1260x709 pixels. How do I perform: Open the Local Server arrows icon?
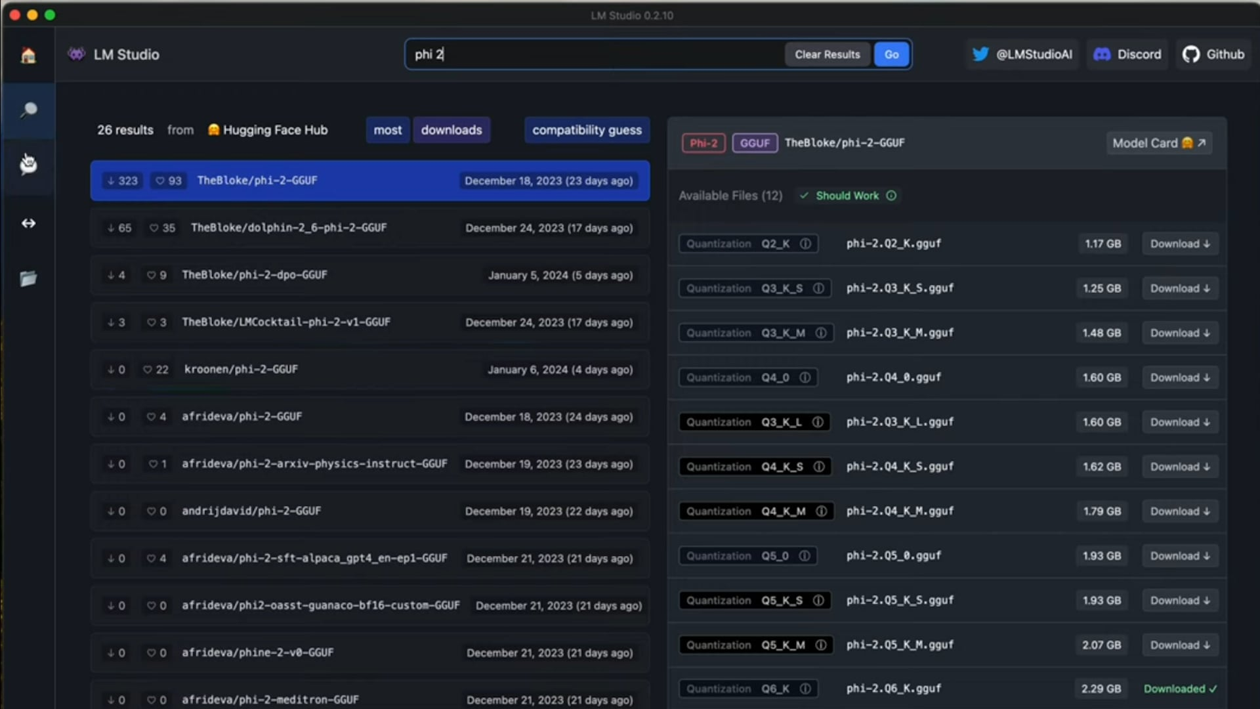click(x=28, y=223)
